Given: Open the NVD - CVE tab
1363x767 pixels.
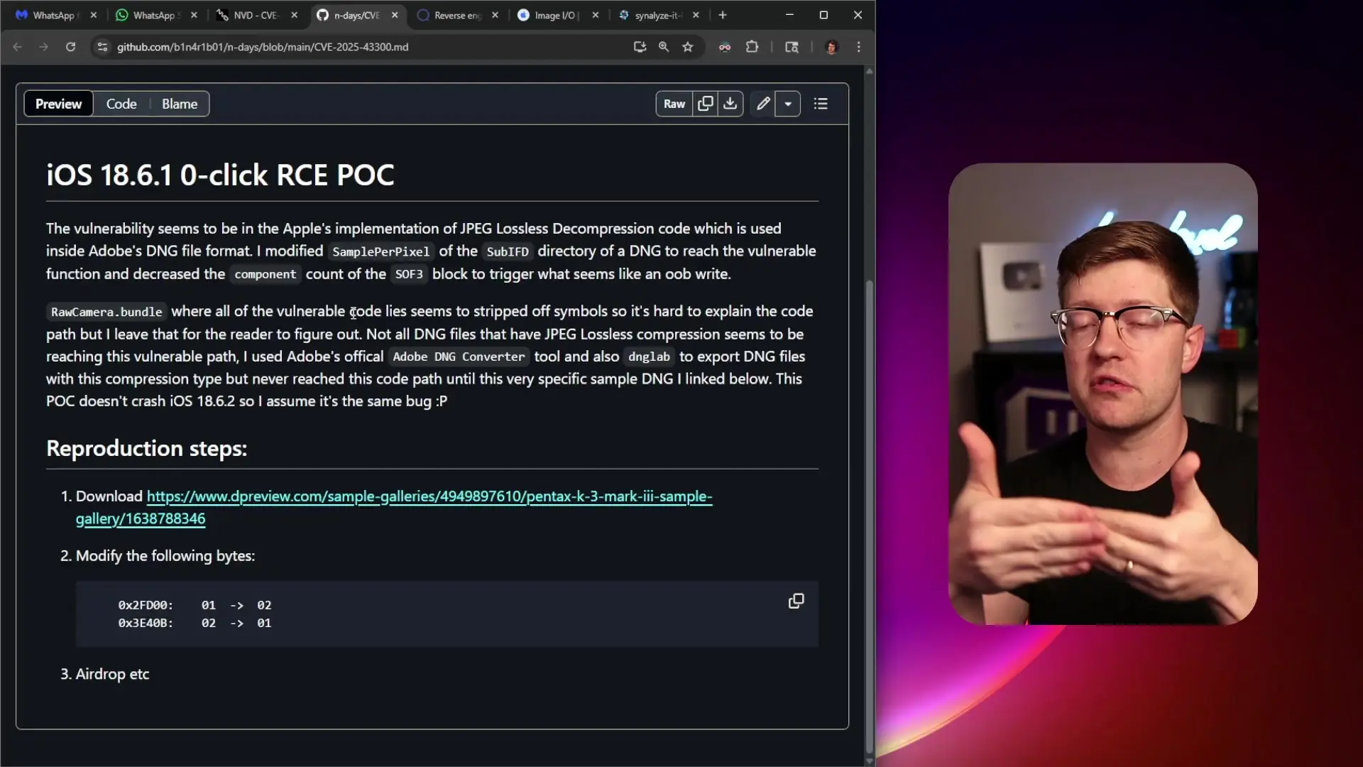Looking at the screenshot, I should pos(255,15).
